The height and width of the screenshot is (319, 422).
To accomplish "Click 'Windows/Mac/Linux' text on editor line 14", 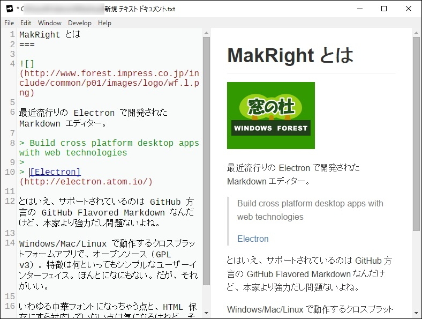I will [63, 244].
